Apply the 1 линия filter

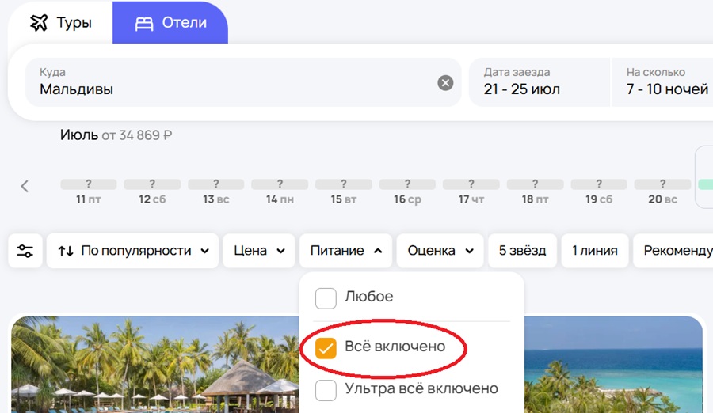point(595,251)
